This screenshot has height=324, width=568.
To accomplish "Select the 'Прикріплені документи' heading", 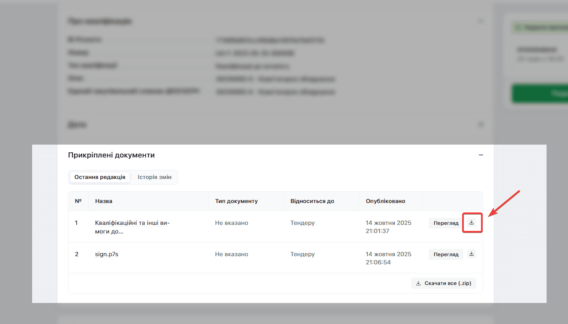I will [111, 155].
